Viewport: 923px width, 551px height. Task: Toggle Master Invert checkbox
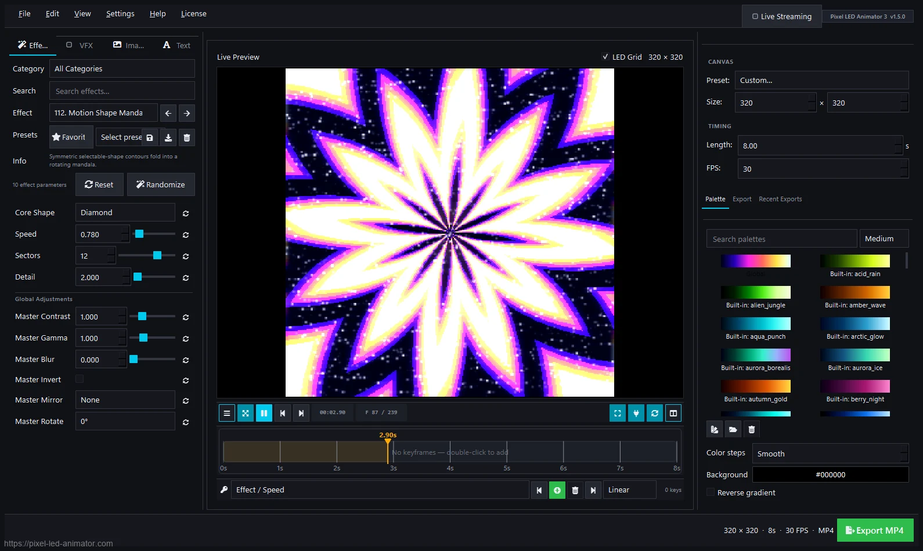pos(80,379)
